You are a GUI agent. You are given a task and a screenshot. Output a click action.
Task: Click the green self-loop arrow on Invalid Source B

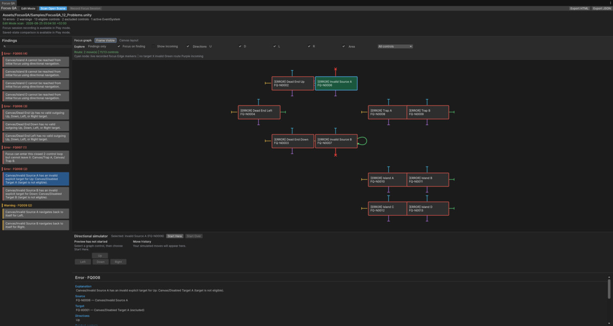click(x=363, y=141)
